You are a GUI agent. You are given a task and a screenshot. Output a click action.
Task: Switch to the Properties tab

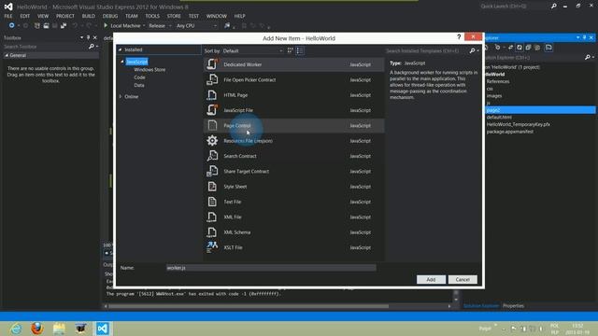[x=513, y=305]
